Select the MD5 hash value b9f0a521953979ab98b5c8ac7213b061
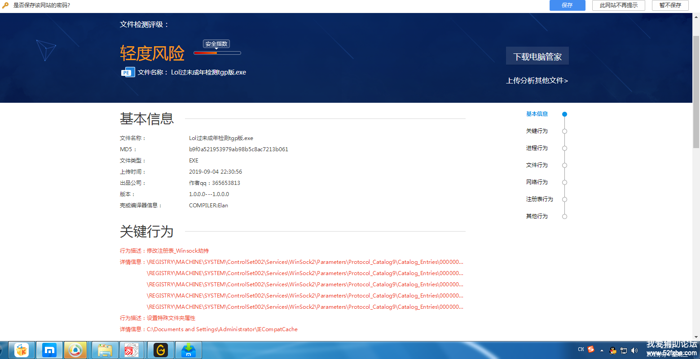Image resolution: width=700 pixels, height=359 pixels. click(238, 149)
